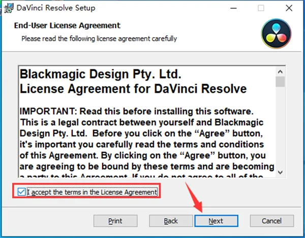Click the "IMPORTANT: Read this before installing" paragraph
Screen dimensions: 305x238
tap(147, 144)
